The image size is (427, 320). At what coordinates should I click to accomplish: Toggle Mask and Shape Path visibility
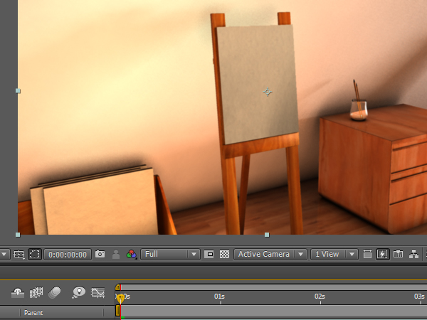click(x=34, y=254)
